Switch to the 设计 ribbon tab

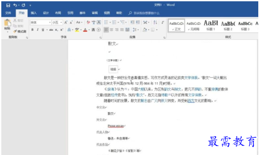click(x=46, y=13)
